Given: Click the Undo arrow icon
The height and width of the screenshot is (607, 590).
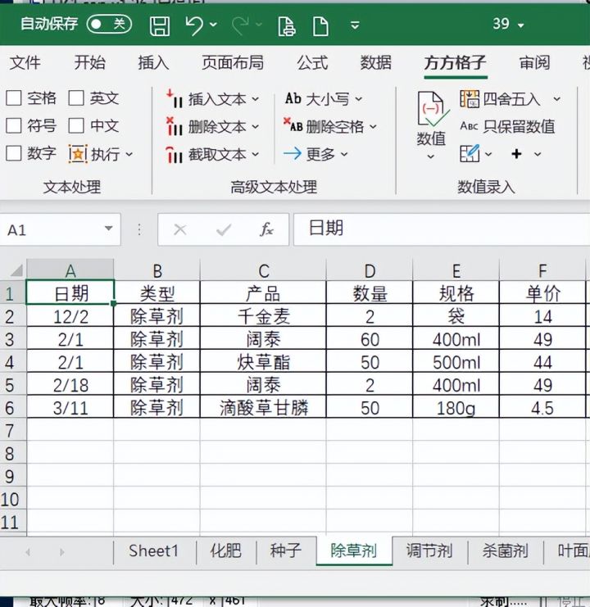Looking at the screenshot, I should click(194, 26).
